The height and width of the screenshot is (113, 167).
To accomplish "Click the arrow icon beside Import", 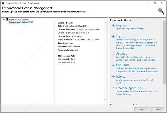I will point(113,37).
